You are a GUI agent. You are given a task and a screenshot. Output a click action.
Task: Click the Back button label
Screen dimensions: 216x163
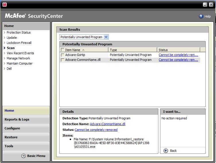tap(173, 151)
